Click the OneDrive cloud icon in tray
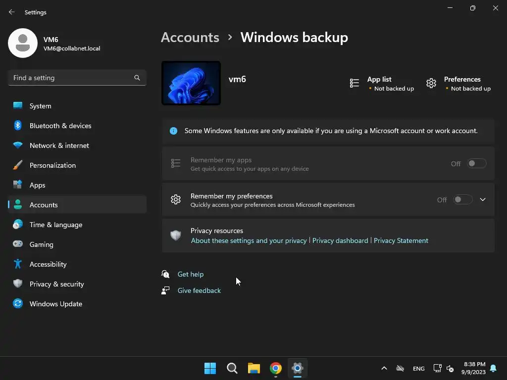Image resolution: width=507 pixels, height=380 pixels. tap(400, 368)
